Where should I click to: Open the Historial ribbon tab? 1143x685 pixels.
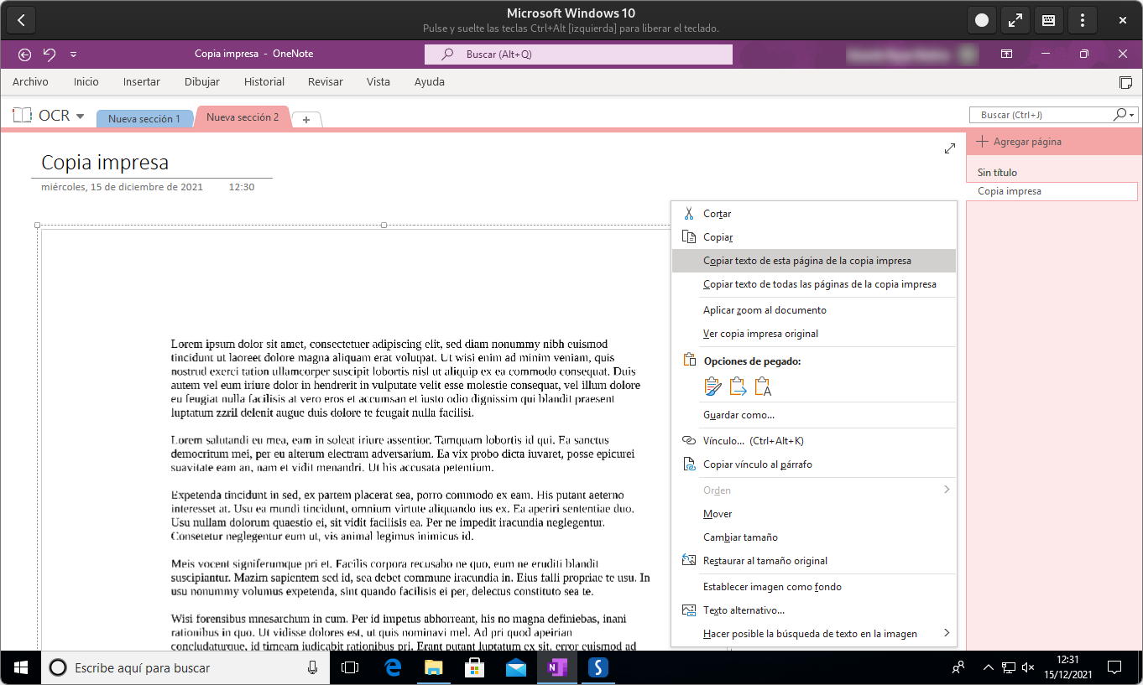tap(264, 82)
